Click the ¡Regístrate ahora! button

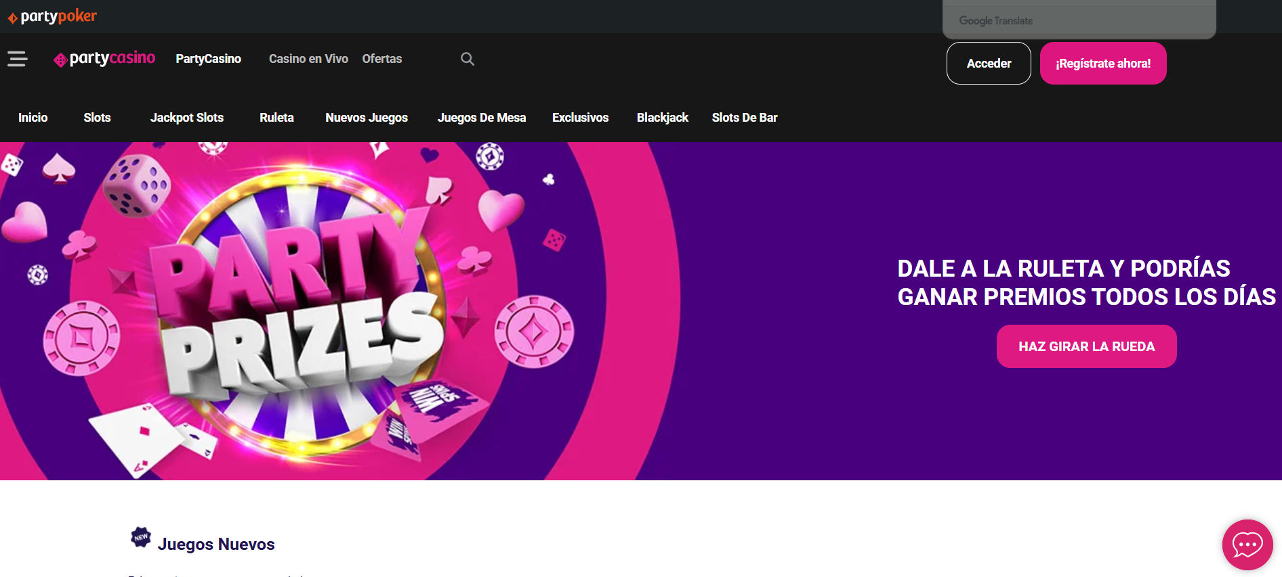coord(1103,64)
